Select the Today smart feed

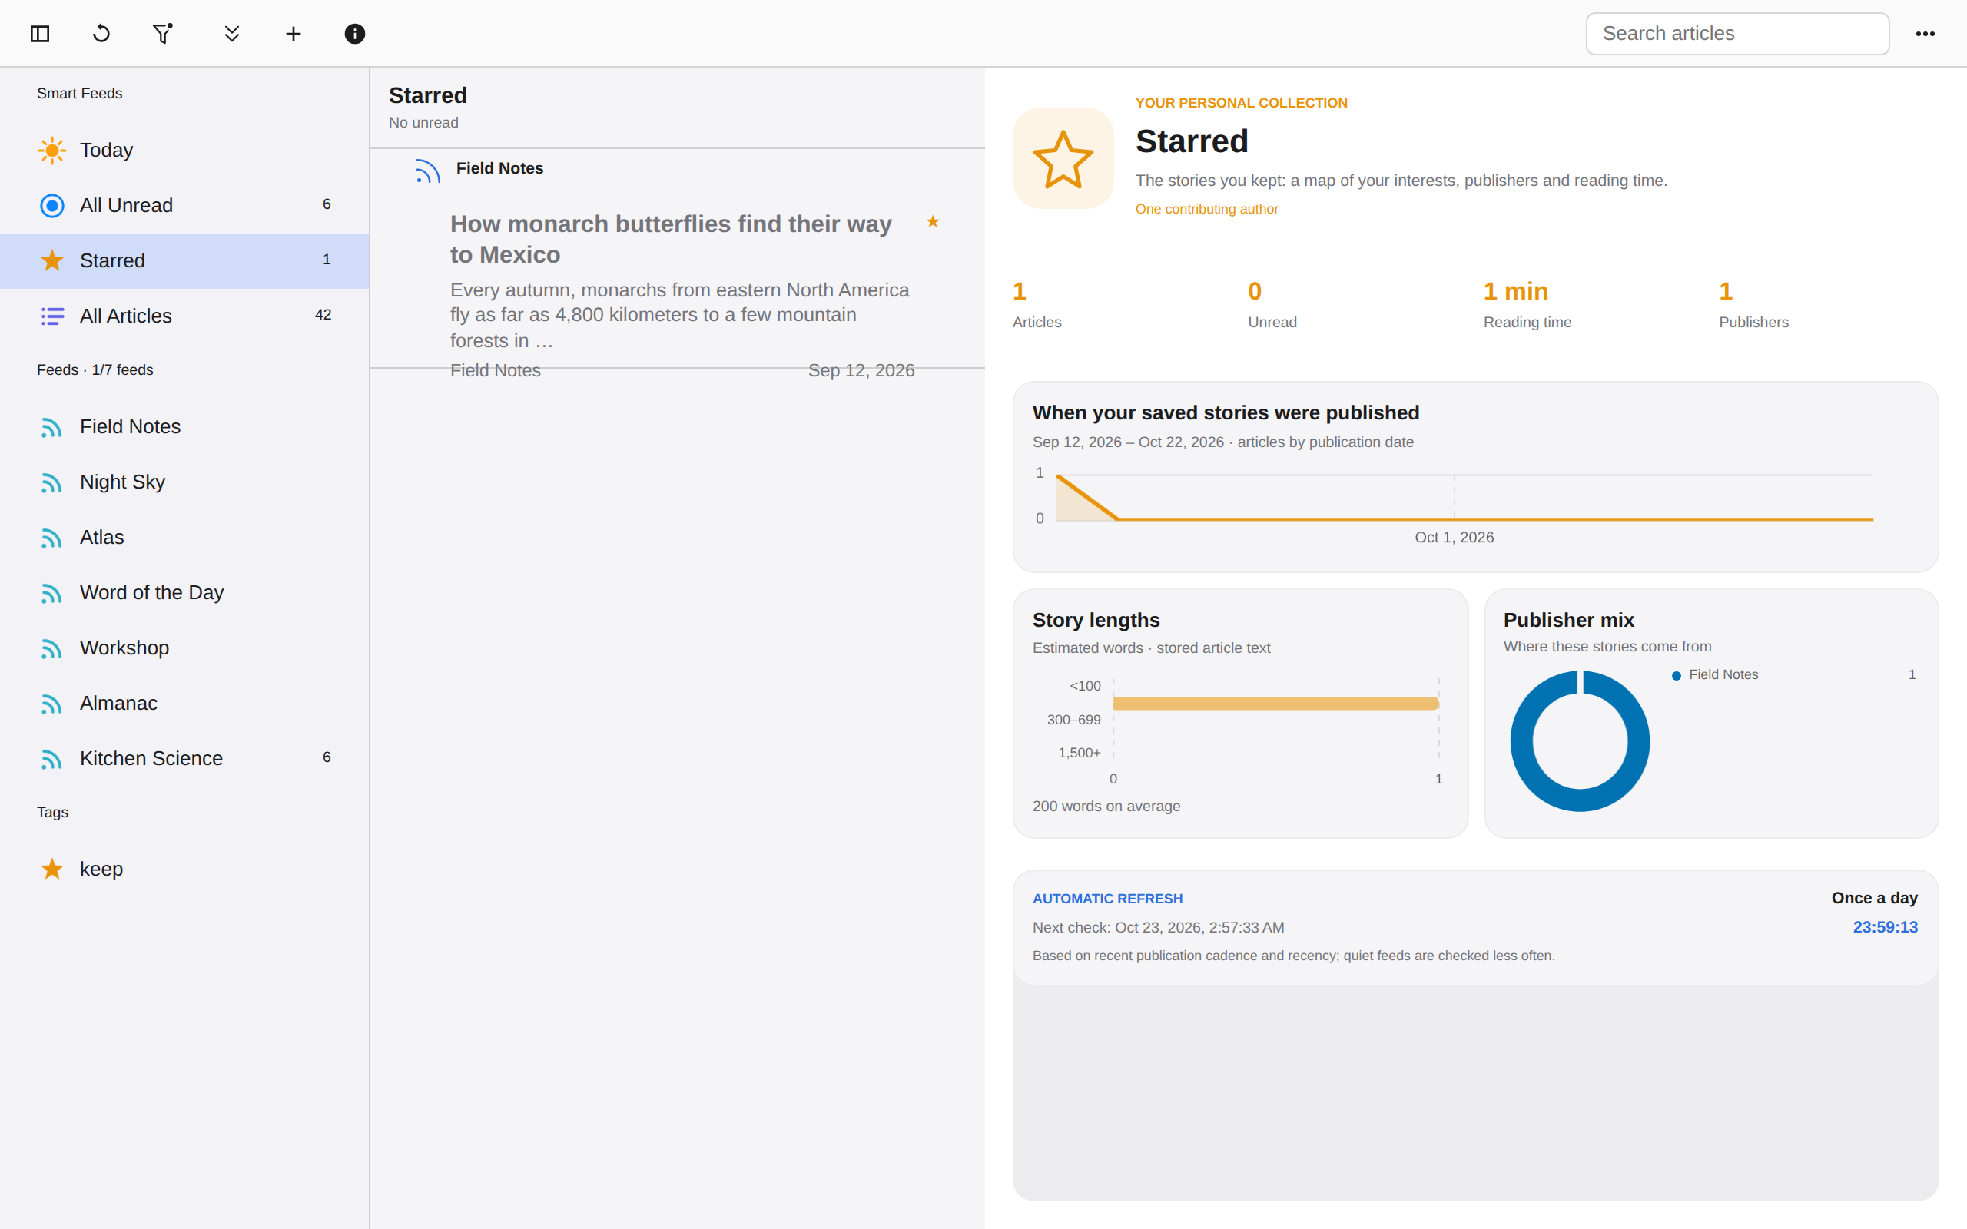[x=184, y=151]
